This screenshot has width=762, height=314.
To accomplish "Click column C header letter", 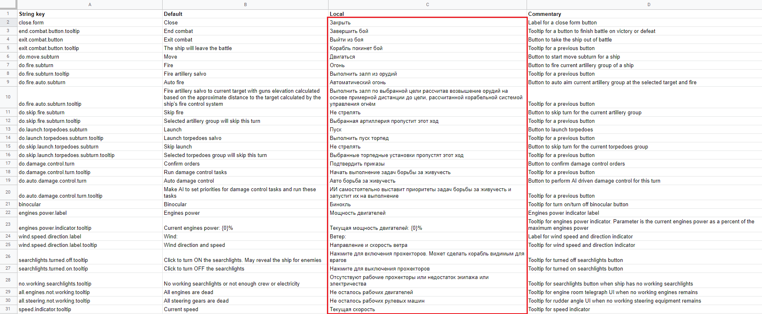I will pos(427,4).
